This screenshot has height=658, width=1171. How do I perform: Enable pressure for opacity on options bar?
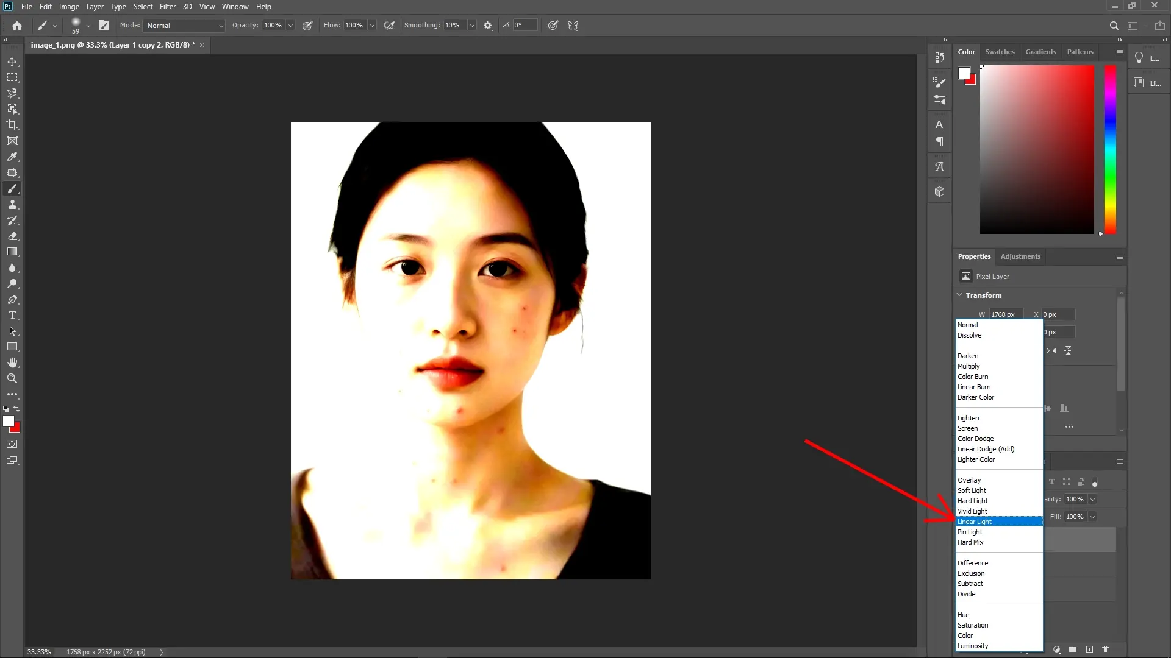coord(308,25)
